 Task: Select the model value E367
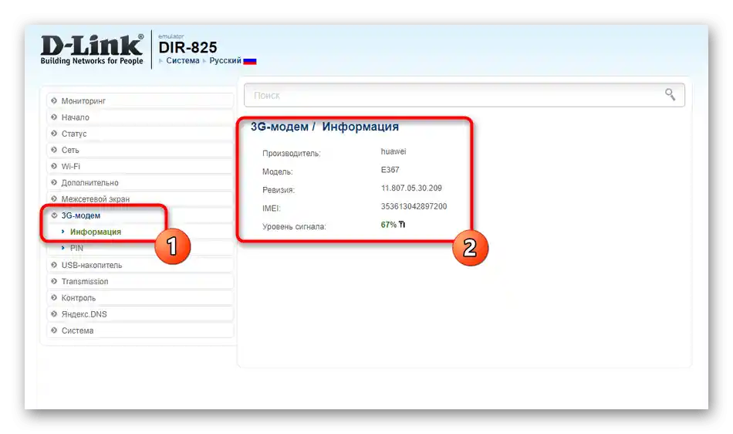tap(390, 170)
